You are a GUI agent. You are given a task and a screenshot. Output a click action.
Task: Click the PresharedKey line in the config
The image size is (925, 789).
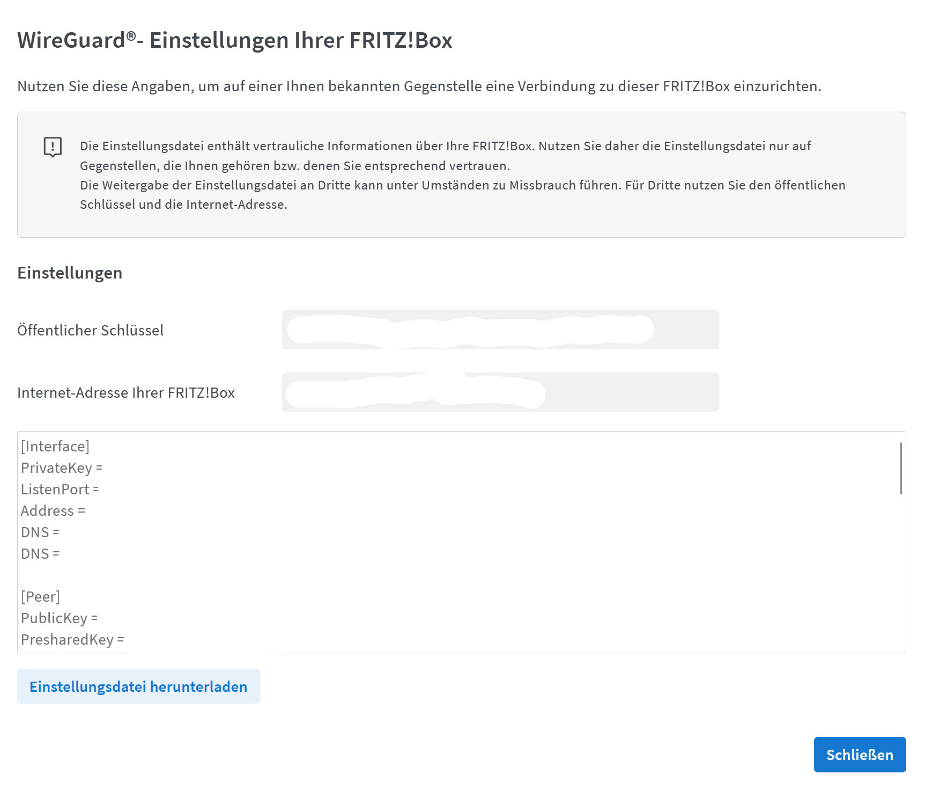(72, 640)
